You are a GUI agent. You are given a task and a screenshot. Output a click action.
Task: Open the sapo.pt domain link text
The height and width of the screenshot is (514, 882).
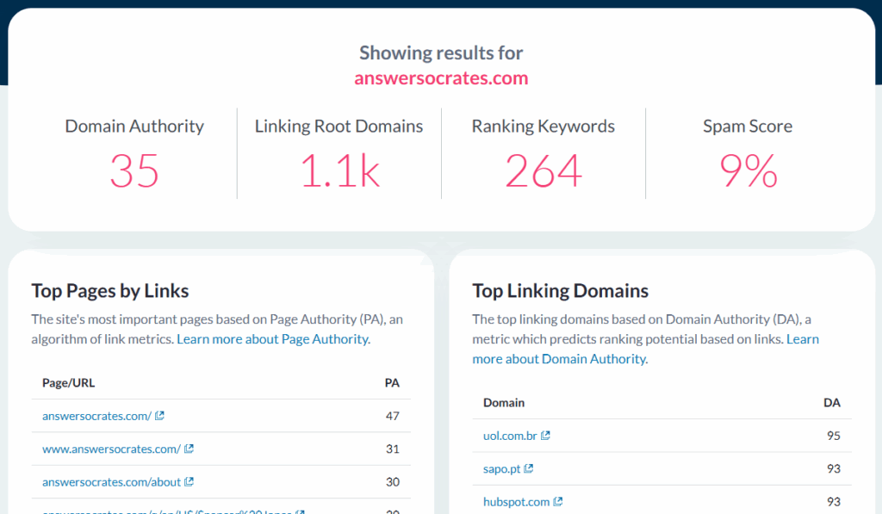pos(501,469)
